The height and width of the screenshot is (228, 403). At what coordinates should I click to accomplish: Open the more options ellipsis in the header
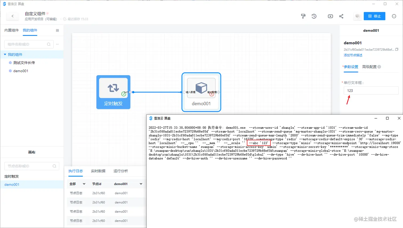(394, 16)
